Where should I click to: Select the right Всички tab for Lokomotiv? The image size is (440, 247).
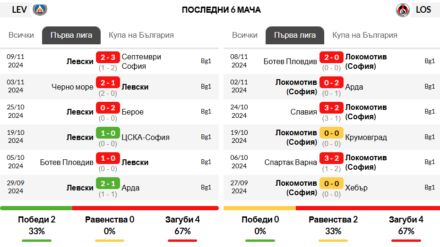(245, 35)
